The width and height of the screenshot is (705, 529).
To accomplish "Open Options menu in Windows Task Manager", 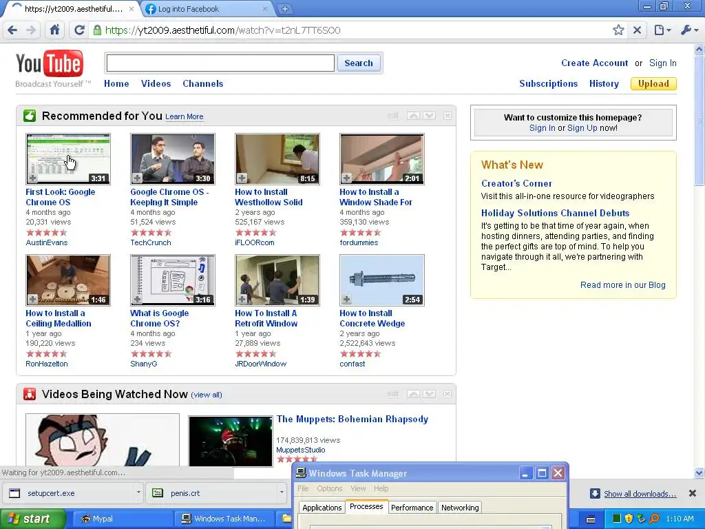I will tap(330, 488).
